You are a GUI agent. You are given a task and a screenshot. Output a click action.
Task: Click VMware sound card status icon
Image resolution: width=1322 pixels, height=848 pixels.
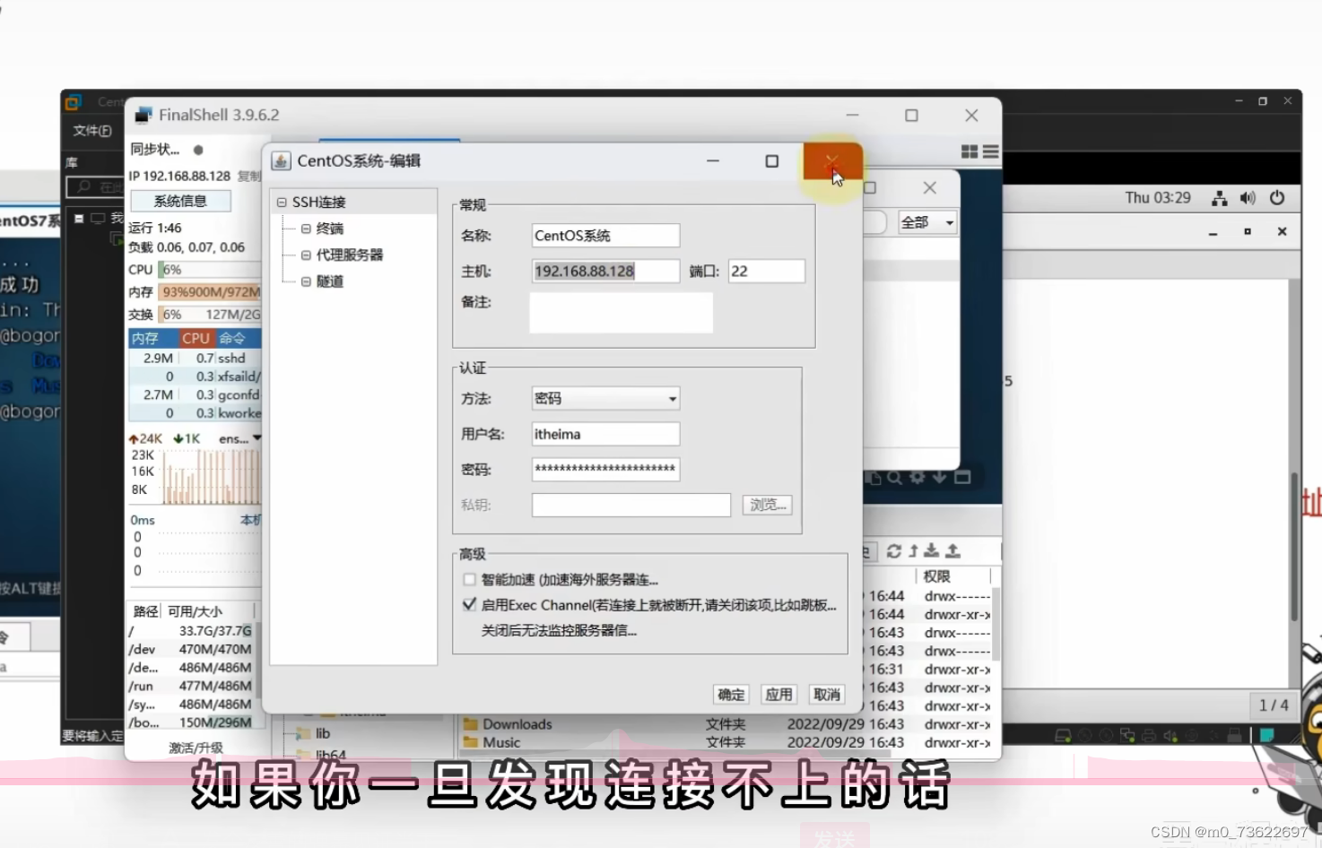tap(1170, 736)
